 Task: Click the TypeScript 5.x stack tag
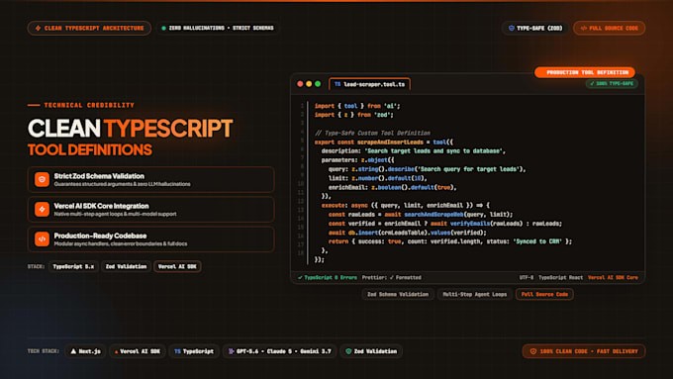point(73,266)
